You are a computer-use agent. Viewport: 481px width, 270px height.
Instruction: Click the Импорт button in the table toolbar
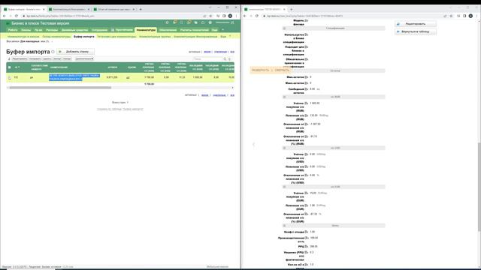[x=57, y=58]
